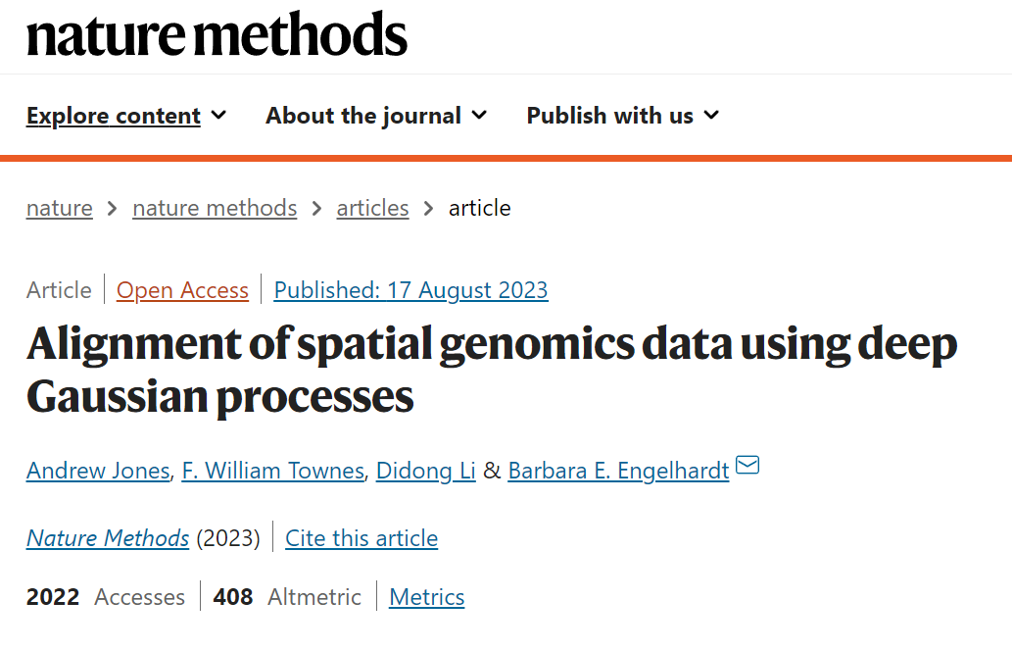Open the About the journal menu
This screenshot has width=1012, height=651.
tap(363, 116)
